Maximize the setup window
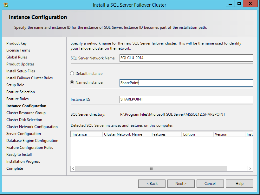Image resolution: width=260 pixels, height=195 pixels. [x=239, y=4]
